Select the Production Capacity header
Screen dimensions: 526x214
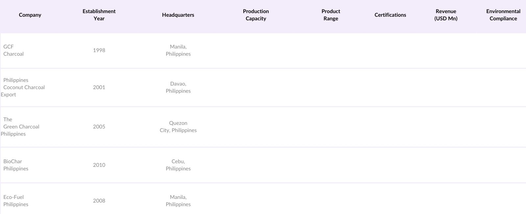point(256,15)
